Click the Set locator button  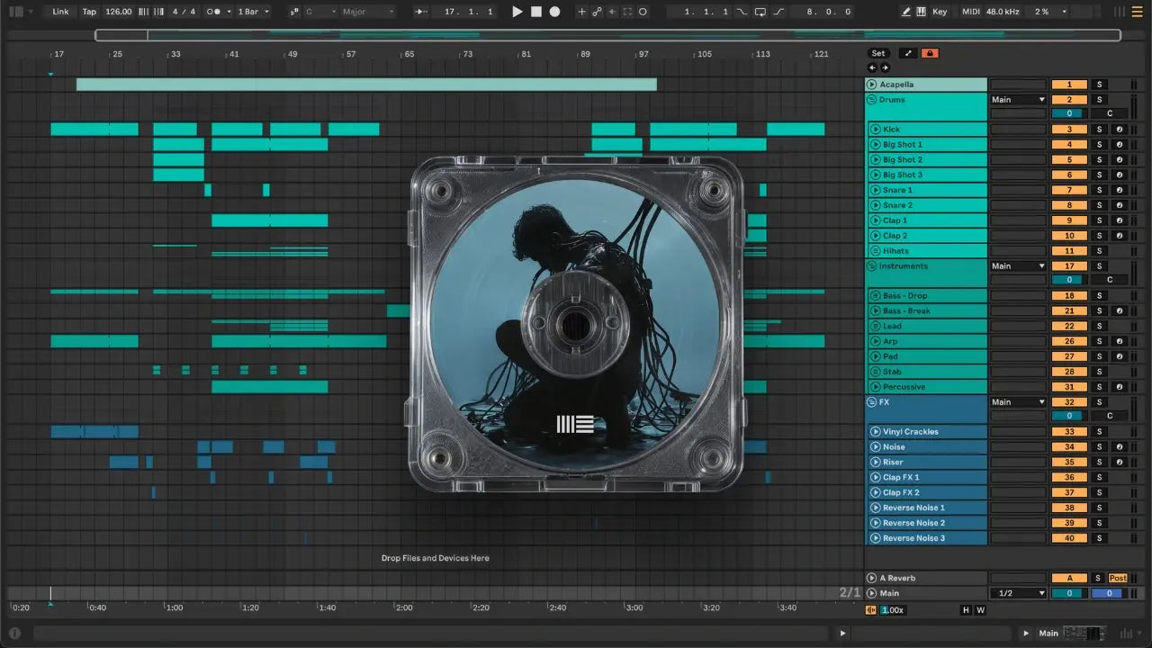click(877, 53)
